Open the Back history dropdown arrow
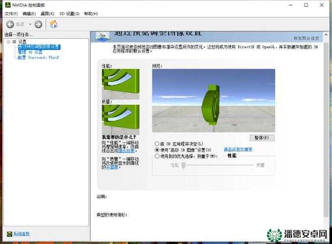The image size is (332, 244). [30, 24]
